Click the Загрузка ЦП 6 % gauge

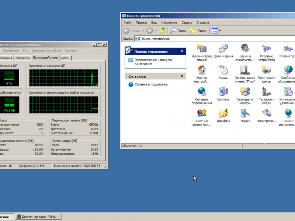point(9,78)
